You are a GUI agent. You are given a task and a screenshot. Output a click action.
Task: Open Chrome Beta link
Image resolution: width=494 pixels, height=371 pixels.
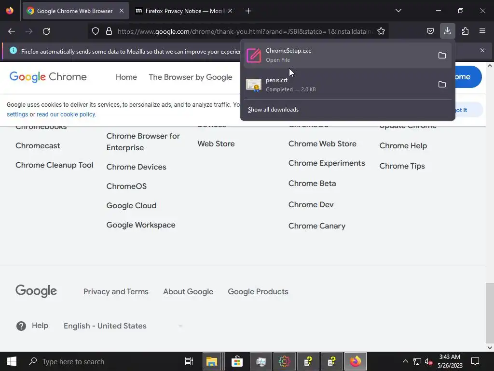312,183
